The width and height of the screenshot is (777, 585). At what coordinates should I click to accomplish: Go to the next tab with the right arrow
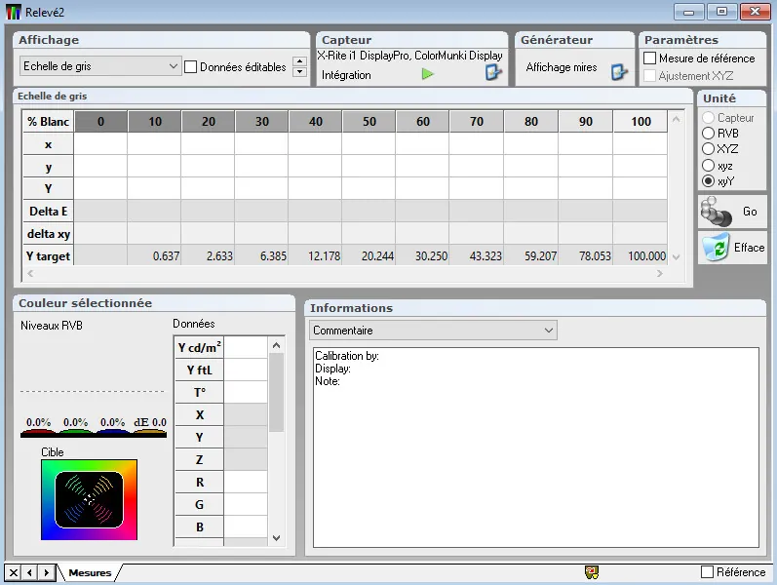[46, 572]
